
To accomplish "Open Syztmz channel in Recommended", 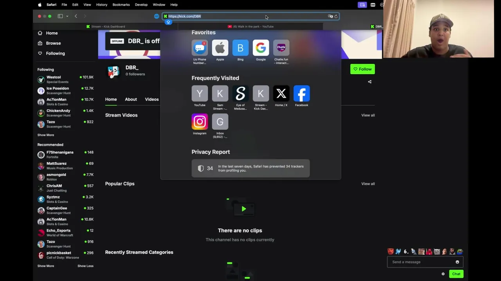I will tap(65, 199).
